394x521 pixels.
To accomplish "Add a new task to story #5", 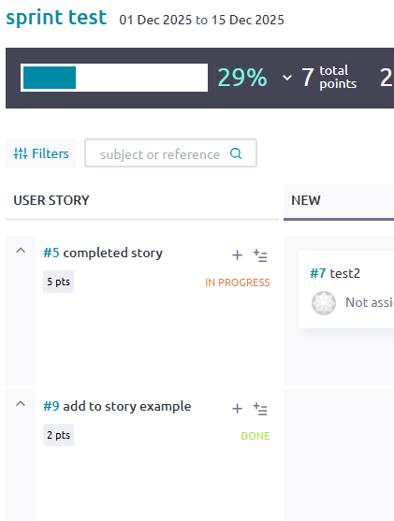I will pos(237,255).
